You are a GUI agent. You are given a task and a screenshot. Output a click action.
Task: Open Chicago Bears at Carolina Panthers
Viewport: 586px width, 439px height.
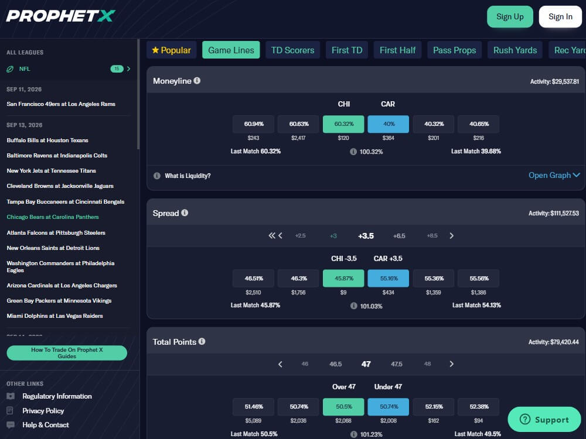[53, 217]
